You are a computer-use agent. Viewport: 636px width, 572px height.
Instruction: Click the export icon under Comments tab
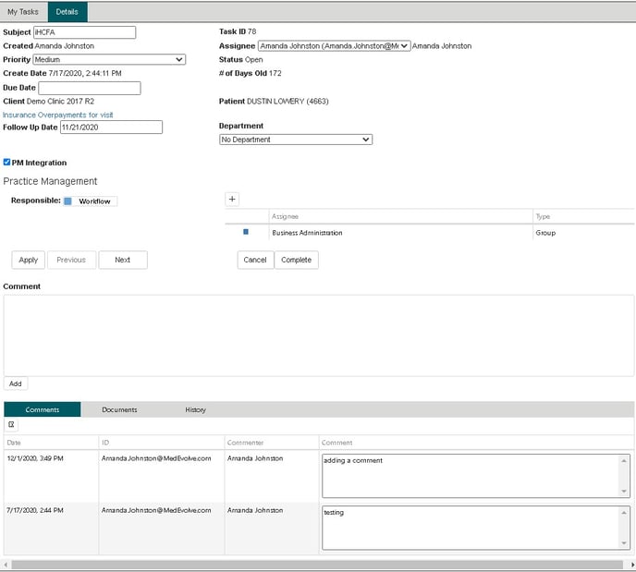tap(12, 425)
